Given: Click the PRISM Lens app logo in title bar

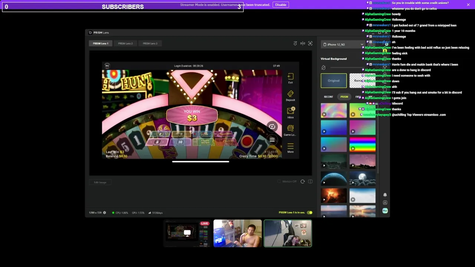Looking at the screenshot, I should click(x=90, y=33).
